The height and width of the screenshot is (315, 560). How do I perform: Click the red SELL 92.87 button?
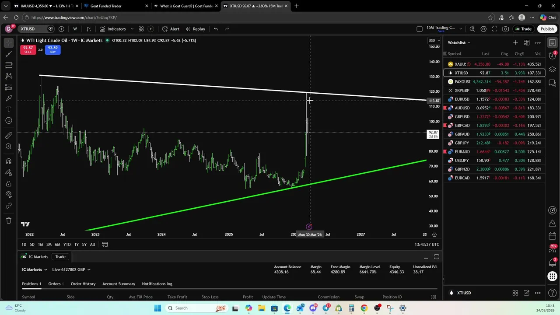click(28, 49)
